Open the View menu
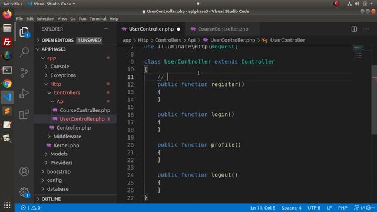The image size is (377, 212). 62,19
